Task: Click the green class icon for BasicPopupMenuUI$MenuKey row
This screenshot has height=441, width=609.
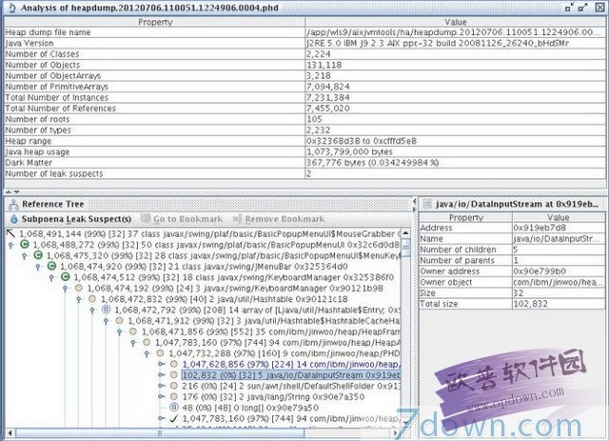Action: [38, 255]
